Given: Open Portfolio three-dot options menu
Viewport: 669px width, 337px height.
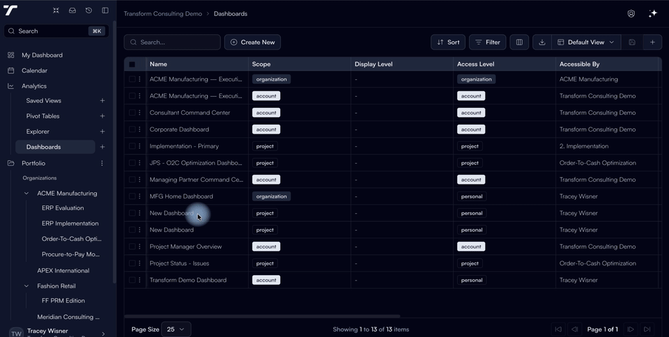Looking at the screenshot, I should pyautogui.click(x=102, y=163).
